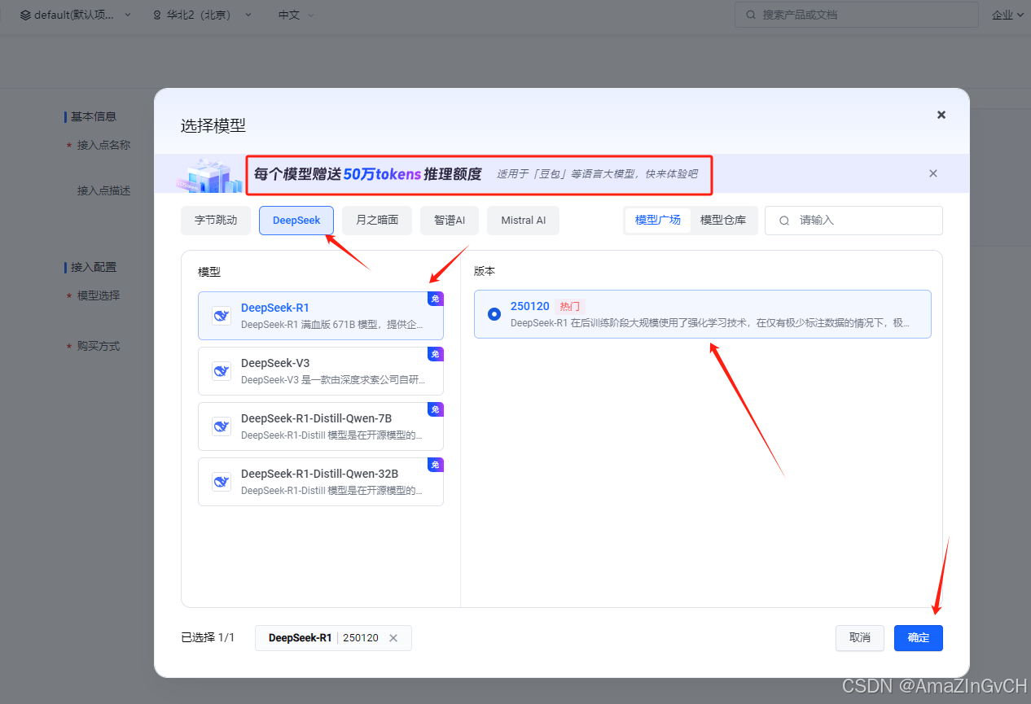Click the 接入点名称 field label behind dialog
Image resolution: width=1031 pixels, height=704 pixels.
[103, 146]
